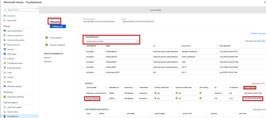Screen dimensions: 266x118
Task: Open the Groups icon
Action: (5, 77)
